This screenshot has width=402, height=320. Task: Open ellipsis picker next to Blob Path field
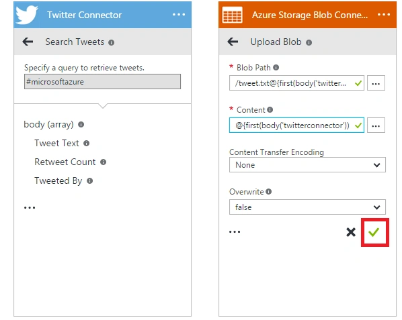pyautogui.click(x=376, y=83)
